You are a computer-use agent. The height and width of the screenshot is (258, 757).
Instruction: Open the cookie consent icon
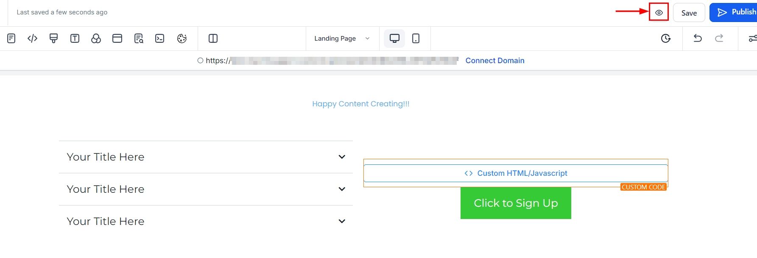[182, 39]
